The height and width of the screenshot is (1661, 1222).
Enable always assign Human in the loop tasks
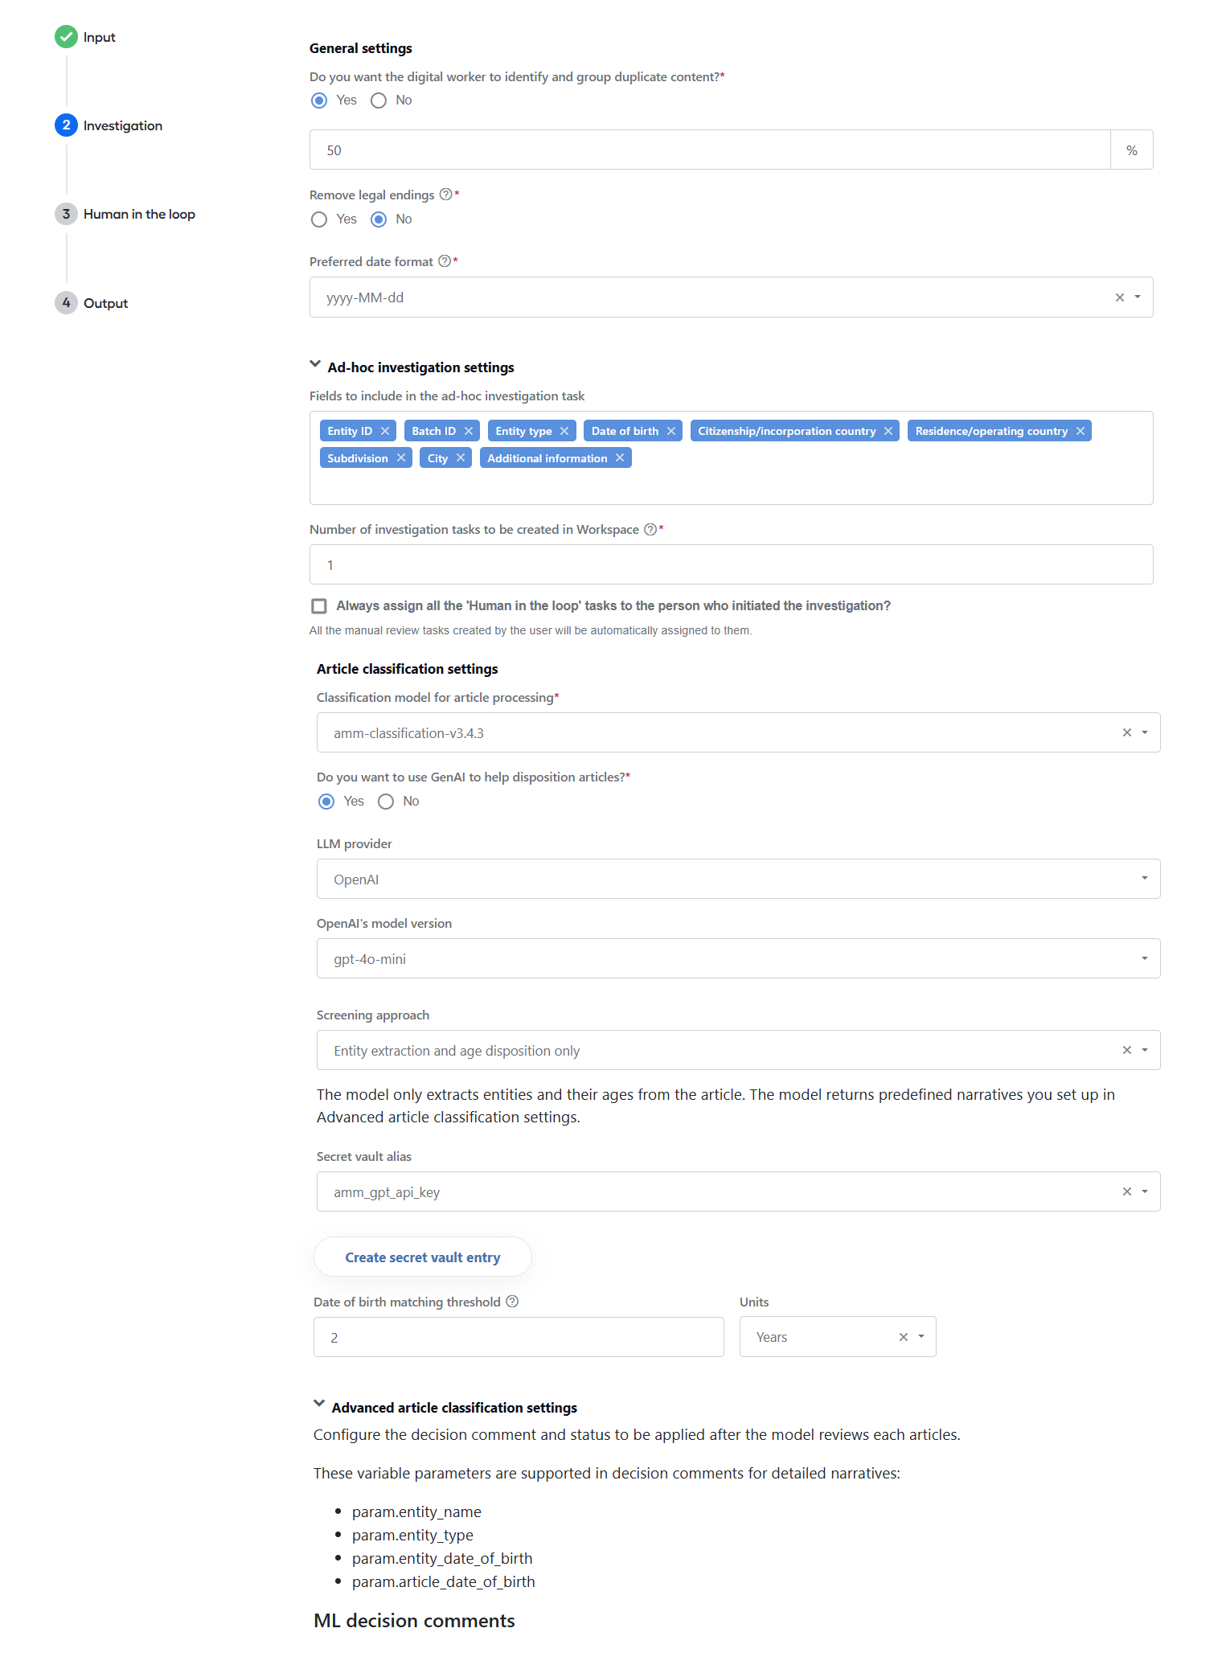pyautogui.click(x=319, y=606)
